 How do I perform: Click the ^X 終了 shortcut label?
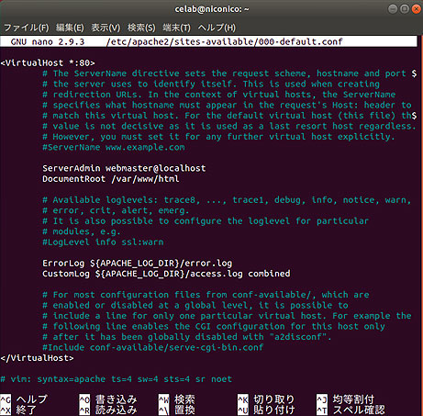pos(18,410)
